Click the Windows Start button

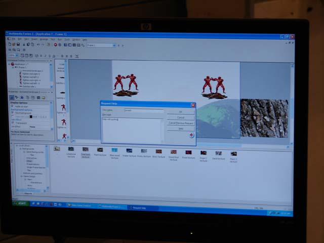tap(21, 203)
